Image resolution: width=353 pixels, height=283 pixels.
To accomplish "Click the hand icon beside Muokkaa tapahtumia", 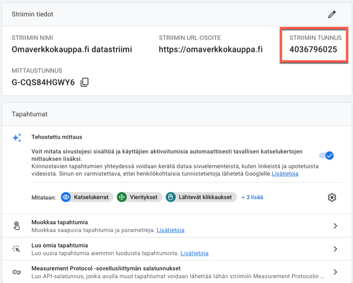I will point(17,226).
